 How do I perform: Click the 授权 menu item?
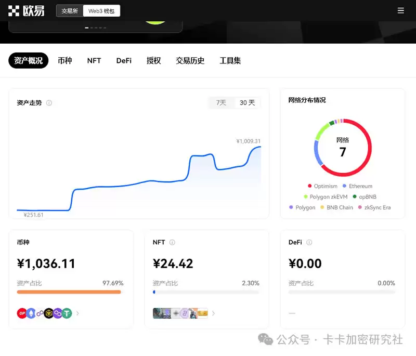153,61
